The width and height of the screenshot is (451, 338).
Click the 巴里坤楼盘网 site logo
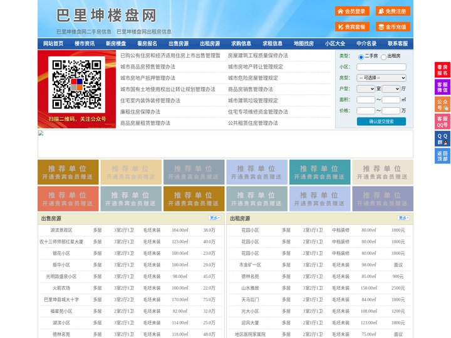click(x=106, y=16)
